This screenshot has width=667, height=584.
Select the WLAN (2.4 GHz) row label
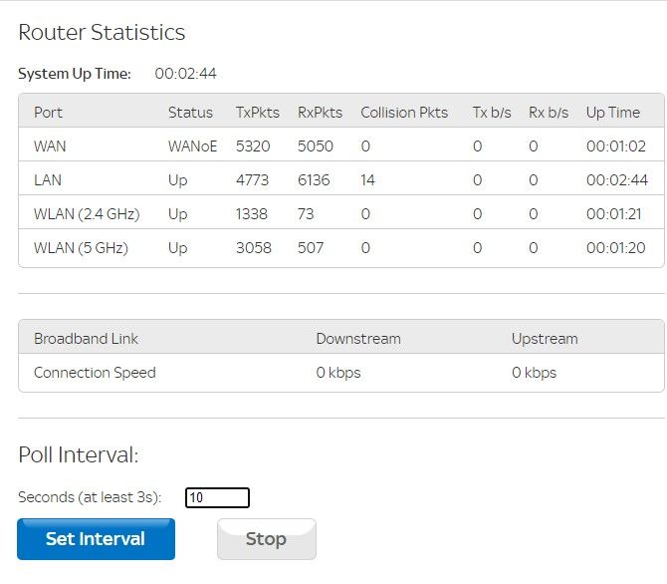87,214
